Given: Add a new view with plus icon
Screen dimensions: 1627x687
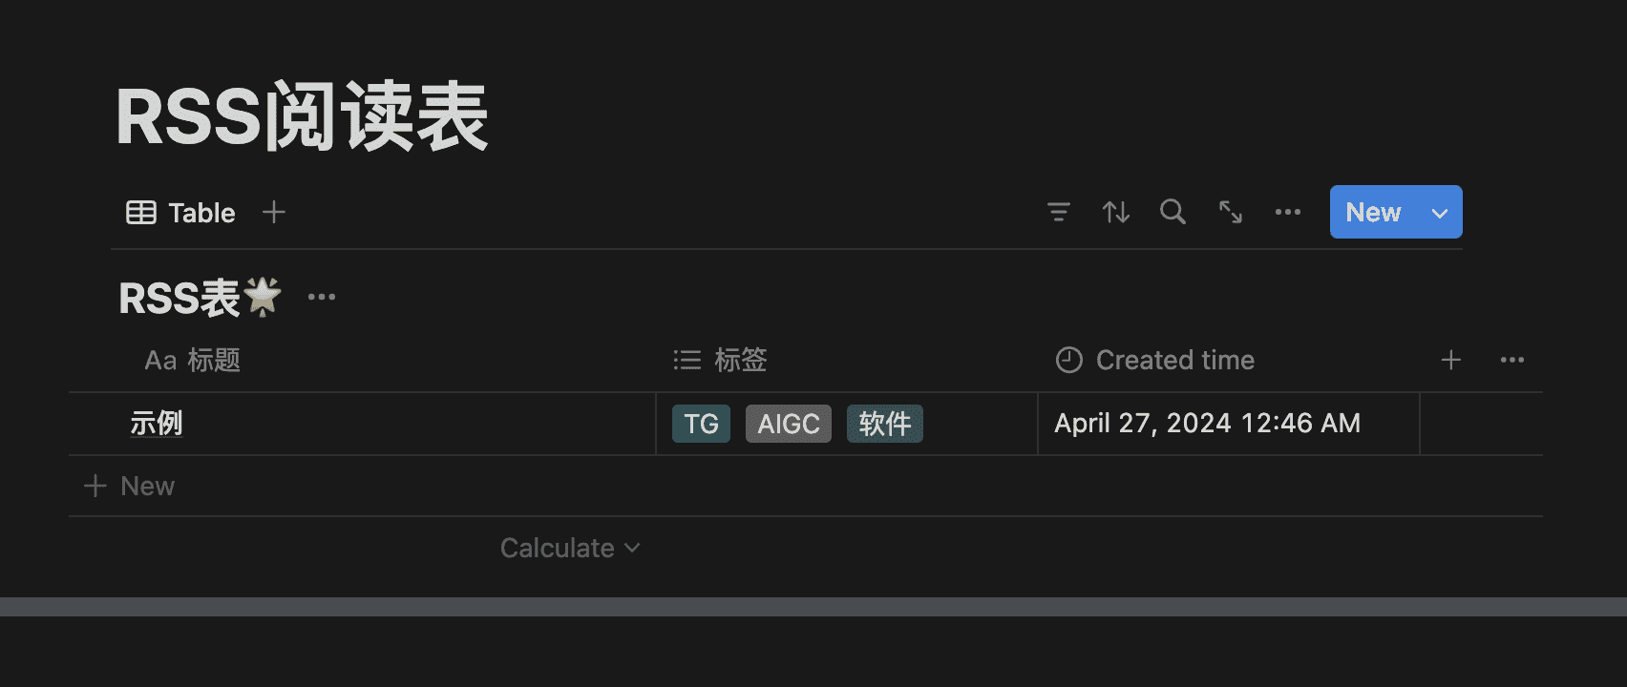Looking at the screenshot, I should pos(274,212).
